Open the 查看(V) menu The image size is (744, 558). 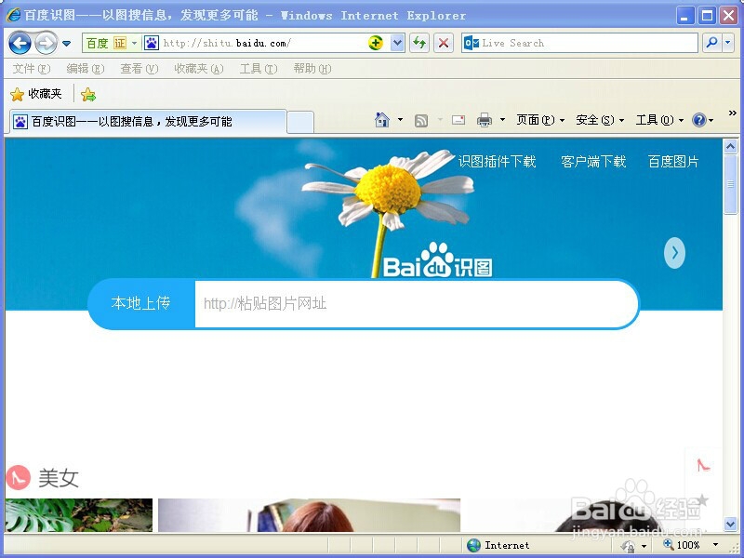coord(139,69)
